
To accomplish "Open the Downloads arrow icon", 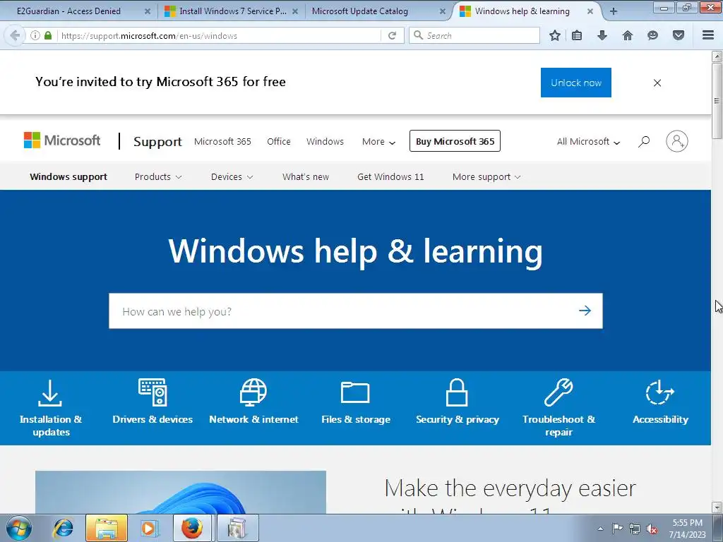I will [x=602, y=35].
